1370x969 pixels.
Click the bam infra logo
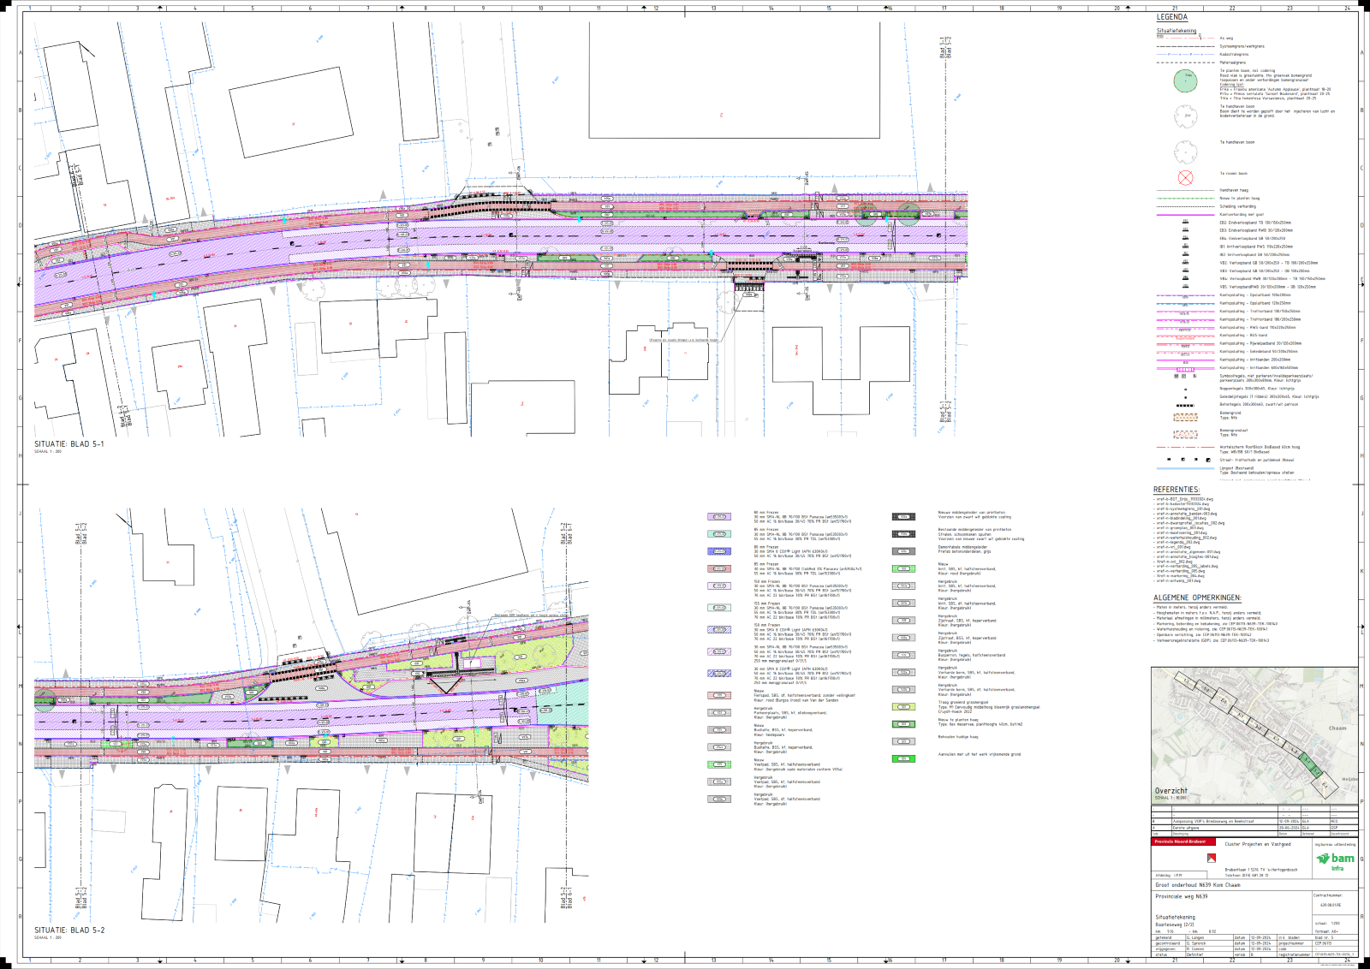tap(1336, 859)
